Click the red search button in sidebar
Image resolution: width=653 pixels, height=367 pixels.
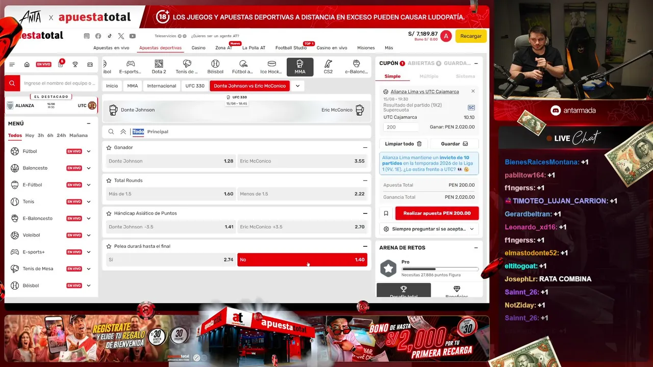pos(12,83)
